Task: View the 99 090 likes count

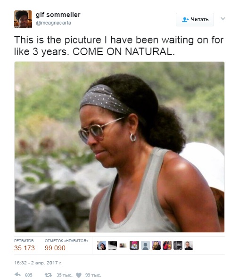Action: tap(55, 248)
